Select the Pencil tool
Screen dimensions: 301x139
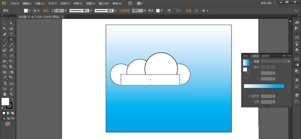(x=11, y=45)
